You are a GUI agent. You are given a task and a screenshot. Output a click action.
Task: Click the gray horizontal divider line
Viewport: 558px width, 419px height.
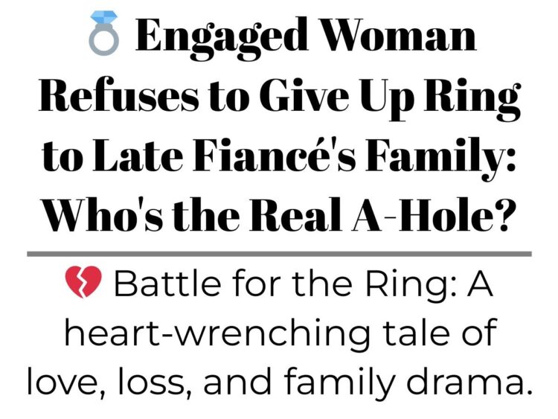[279, 254]
